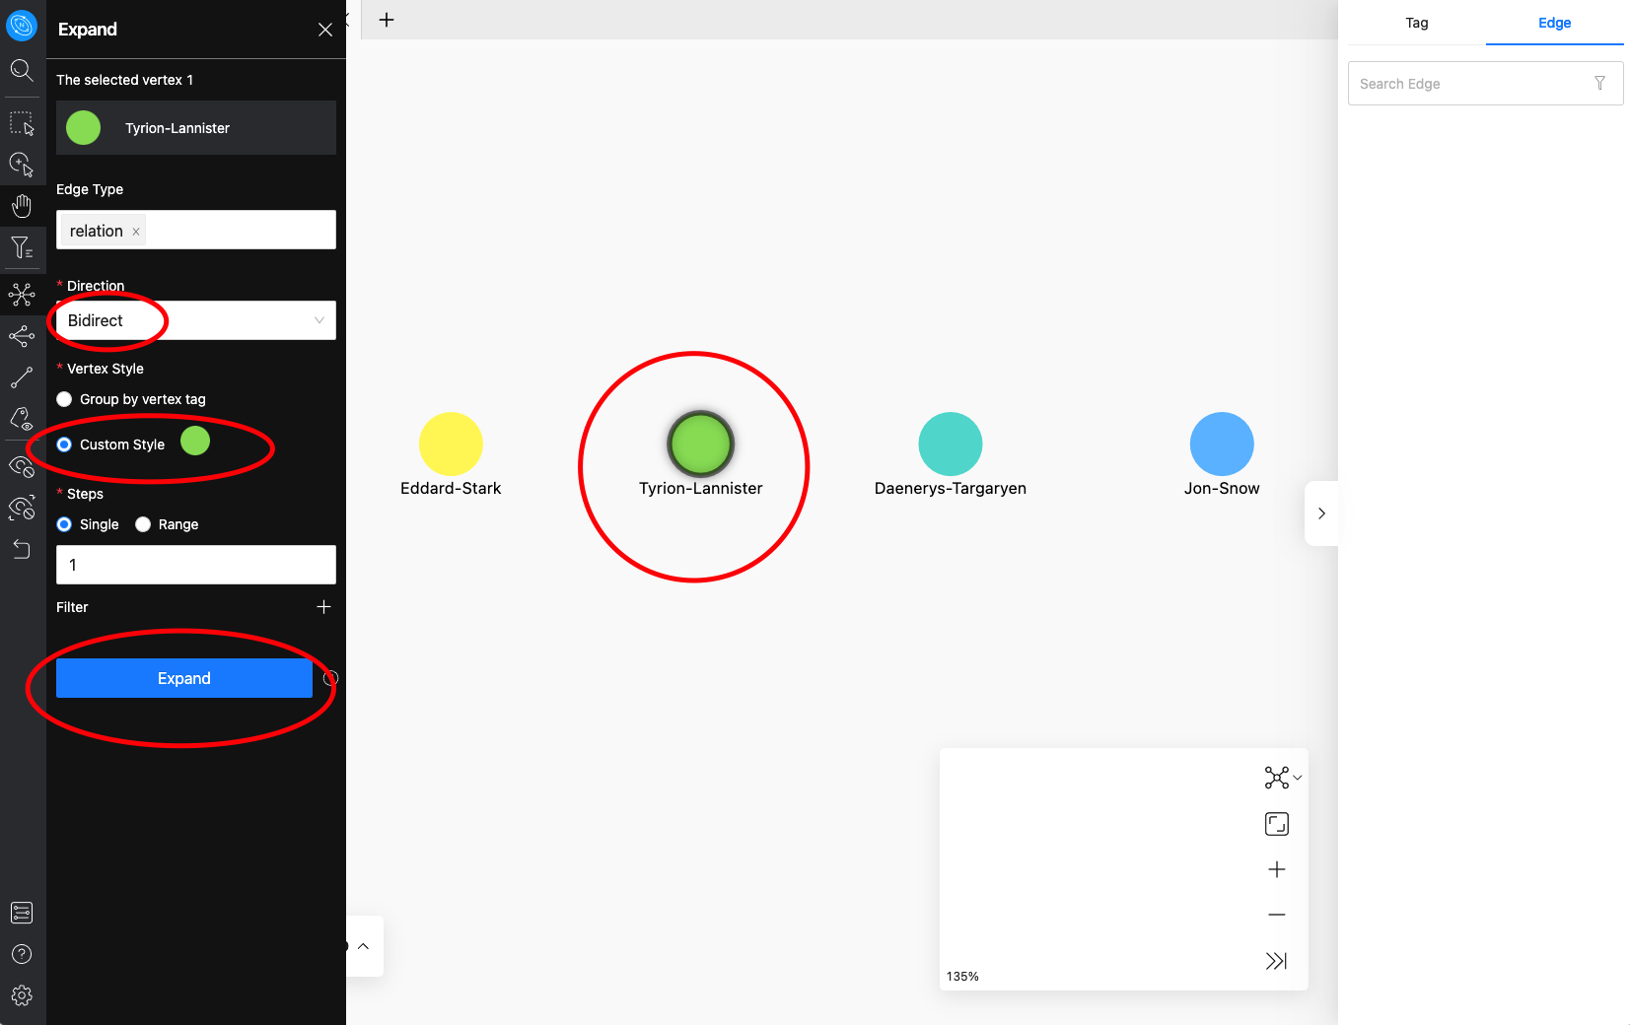Select the Daenerys-Targaryen teal vertex
The height and width of the screenshot is (1025, 1630).
(x=951, y=444)
